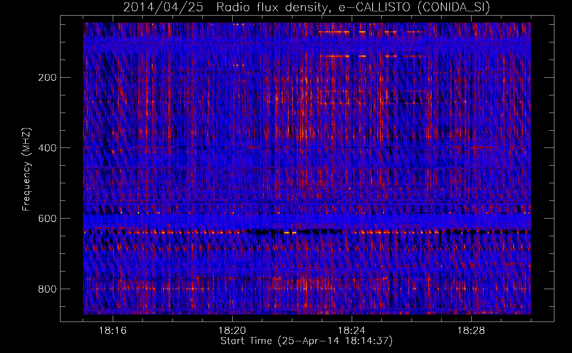Click the 18:24 time tick label
The image size is (572, 353).
tap(352, 331)
